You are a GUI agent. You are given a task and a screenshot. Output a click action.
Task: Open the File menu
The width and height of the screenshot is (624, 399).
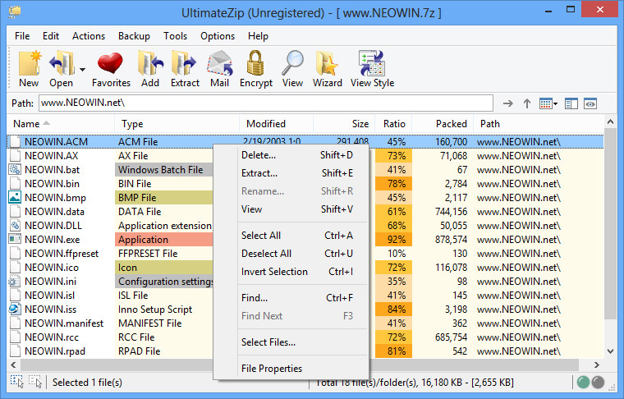point(22,36)
